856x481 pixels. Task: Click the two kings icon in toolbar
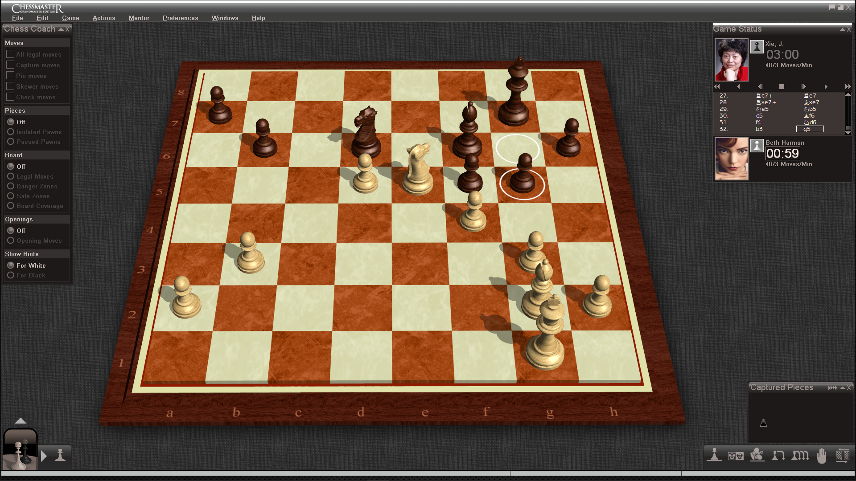(736, 456)
